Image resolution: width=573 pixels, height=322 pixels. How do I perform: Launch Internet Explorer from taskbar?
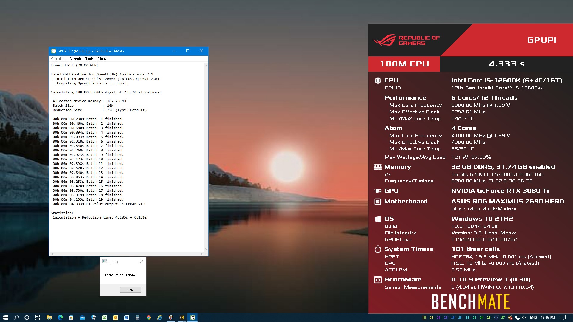point(160,318)
